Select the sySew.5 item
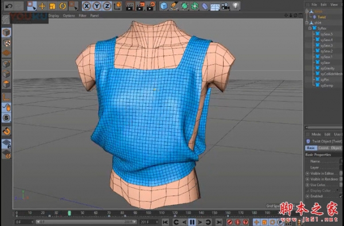The width and height of the screenshot is (344, 226). [326, 34]
